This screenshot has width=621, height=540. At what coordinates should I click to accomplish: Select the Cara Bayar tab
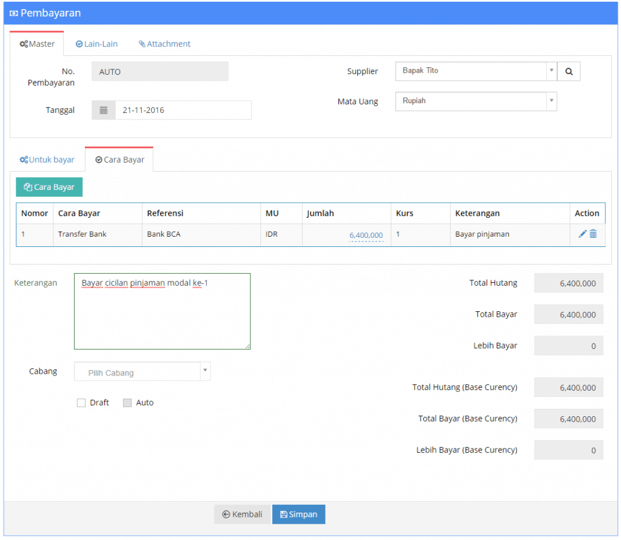[x=119, y=160]
